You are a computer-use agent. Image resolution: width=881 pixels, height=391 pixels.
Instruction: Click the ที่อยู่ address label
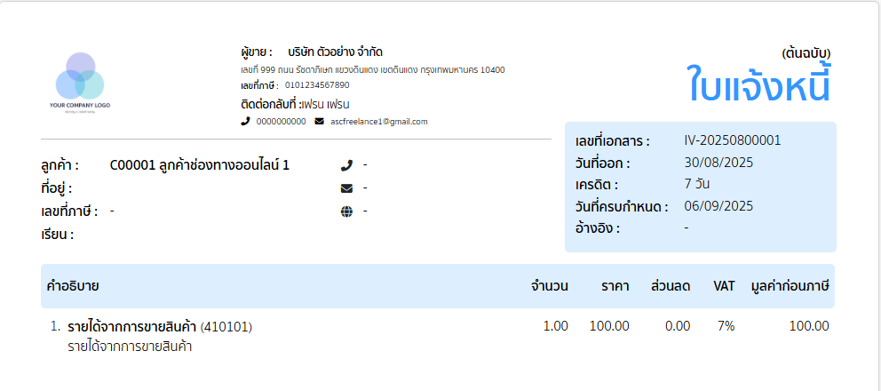(56, 188)
